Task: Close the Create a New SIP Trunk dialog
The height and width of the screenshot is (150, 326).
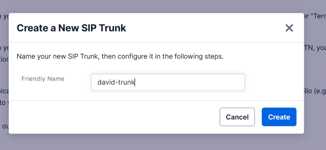Action: pyautogui.click(x=289, y=28)
